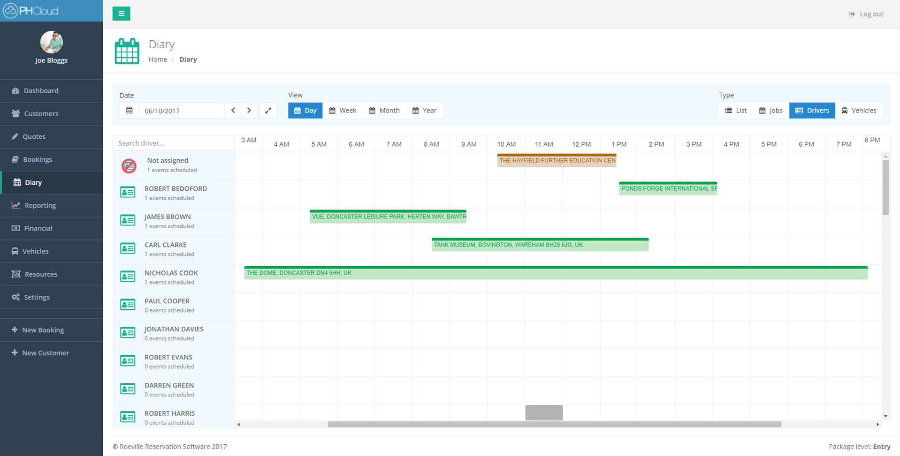900x456 pixels.
Task: Click Reporting chart icon in sidebar
Action: click(x=15, y=206)
